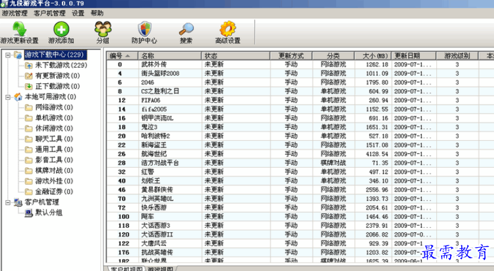Click the 搜索 magnifier icon
494x271 pixels.
(186, 29)
